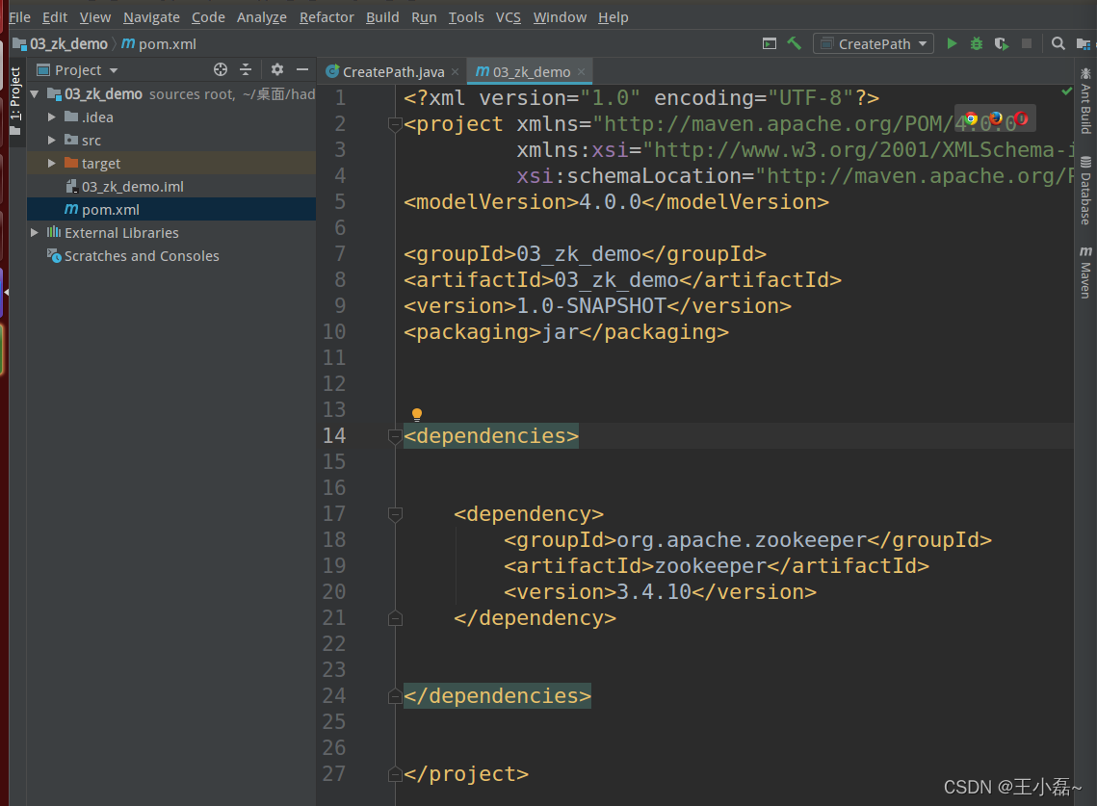Screen dimensions: 1097x806
Task: Start debugging with the bug icon
Action: coord(977,44)
